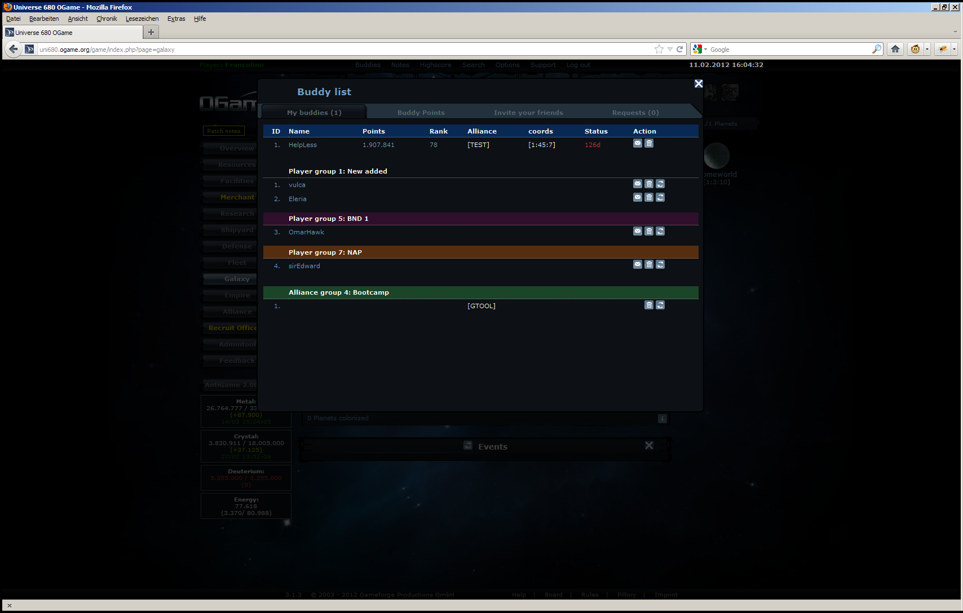The width and height of the screenshot is (963, 613).
Task: Click Alliance group 4: Bootcamp header
Action: click(481, 292)
